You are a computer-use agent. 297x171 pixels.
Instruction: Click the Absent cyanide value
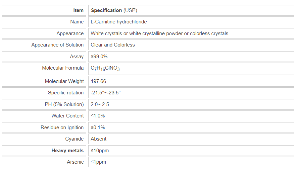[99, 139]
